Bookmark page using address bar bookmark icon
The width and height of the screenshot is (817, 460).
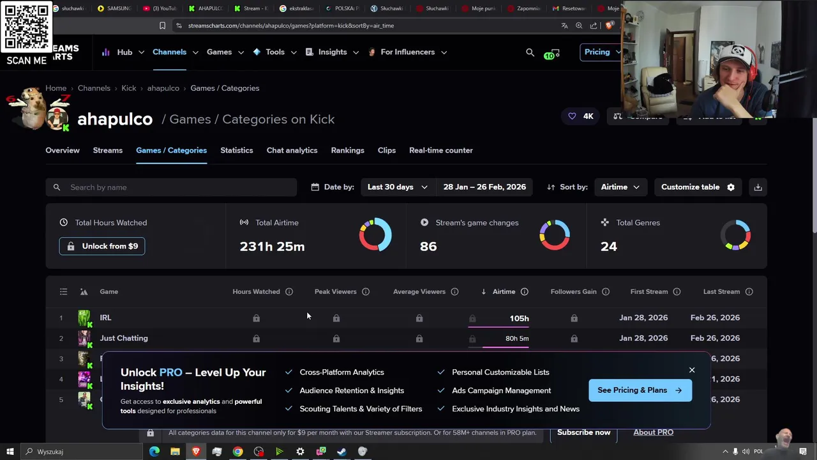[x=162, y=26]
